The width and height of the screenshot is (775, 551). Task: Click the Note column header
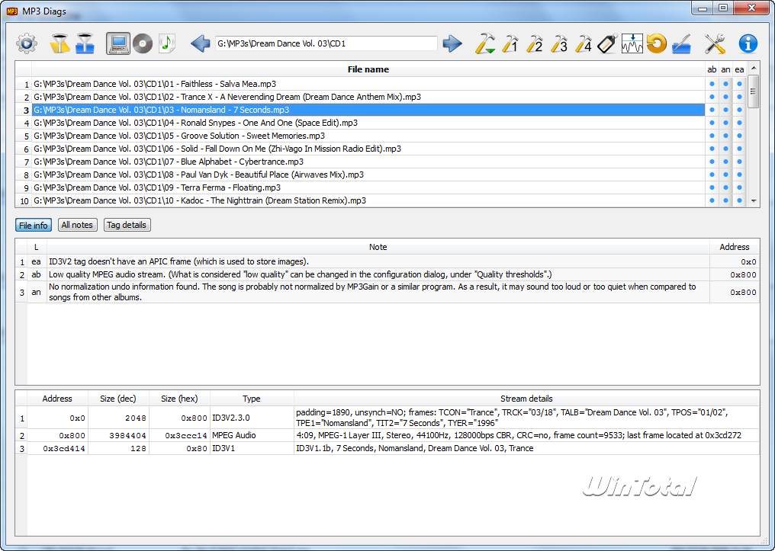tap(378, 247)
